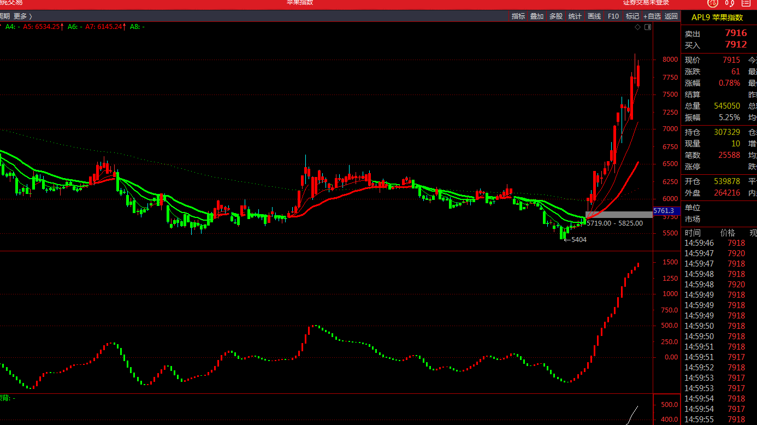Viewport: 757px width, 425px height.
Task: Click the 开仓 value 539878
Action: (x=727, y=181)
